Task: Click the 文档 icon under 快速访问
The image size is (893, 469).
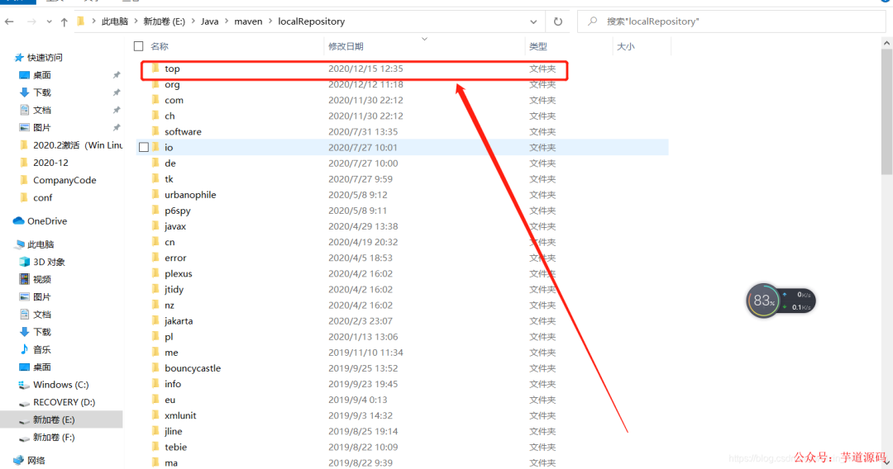Action: tap(24, 110)
